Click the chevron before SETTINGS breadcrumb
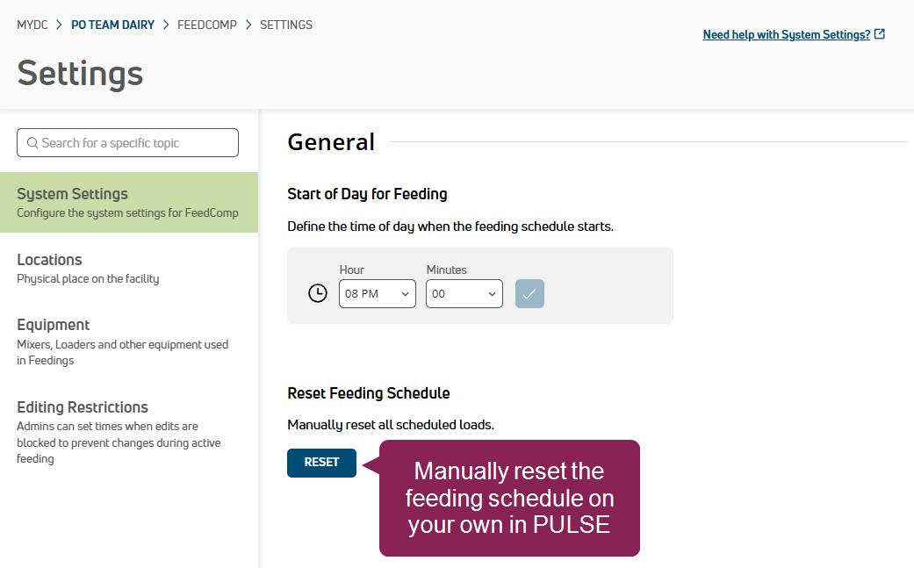Image resolution: width=914 pixels, height=568 pixels. tap(248, 25)
